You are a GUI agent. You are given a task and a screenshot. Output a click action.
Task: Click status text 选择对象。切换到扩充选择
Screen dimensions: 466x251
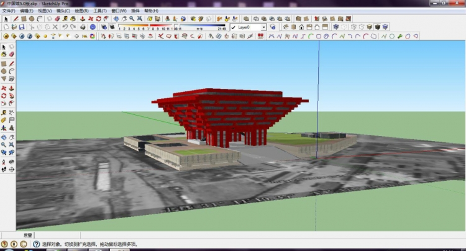(70, 244)
